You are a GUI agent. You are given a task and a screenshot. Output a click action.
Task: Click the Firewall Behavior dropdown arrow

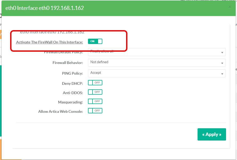pyautogui.click(x=222, y=63)
